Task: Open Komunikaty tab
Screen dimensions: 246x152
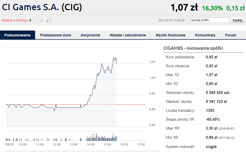Action: (205, 35)
